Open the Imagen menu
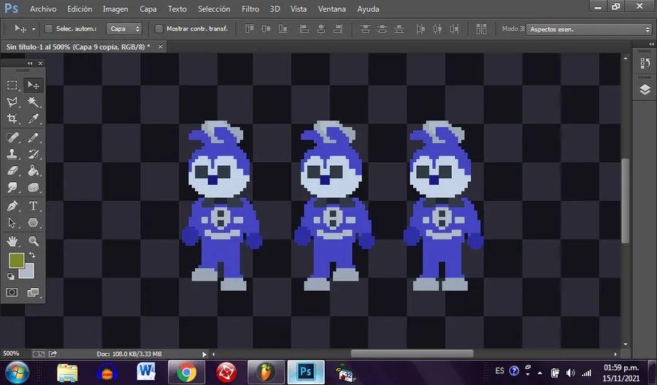The image size is (657, 385). pos(115,9)
